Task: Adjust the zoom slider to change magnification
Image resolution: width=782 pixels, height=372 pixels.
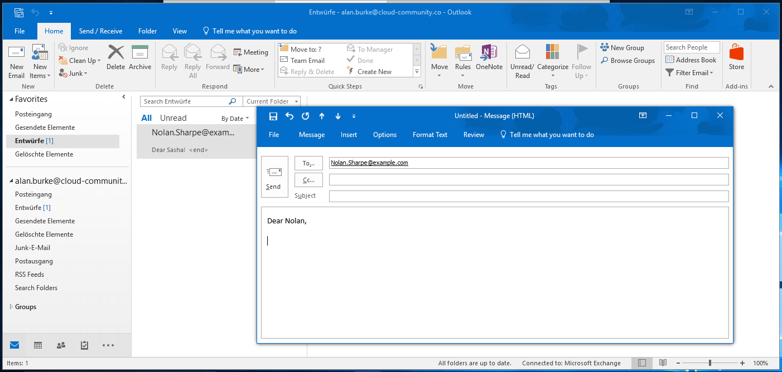Action: [710, 363]
